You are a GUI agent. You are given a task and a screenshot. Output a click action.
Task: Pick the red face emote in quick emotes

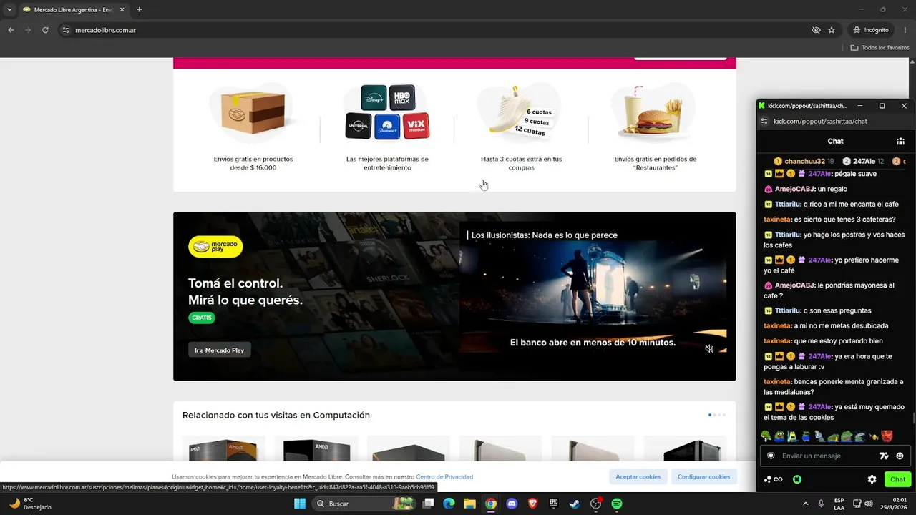coord(887,436)
